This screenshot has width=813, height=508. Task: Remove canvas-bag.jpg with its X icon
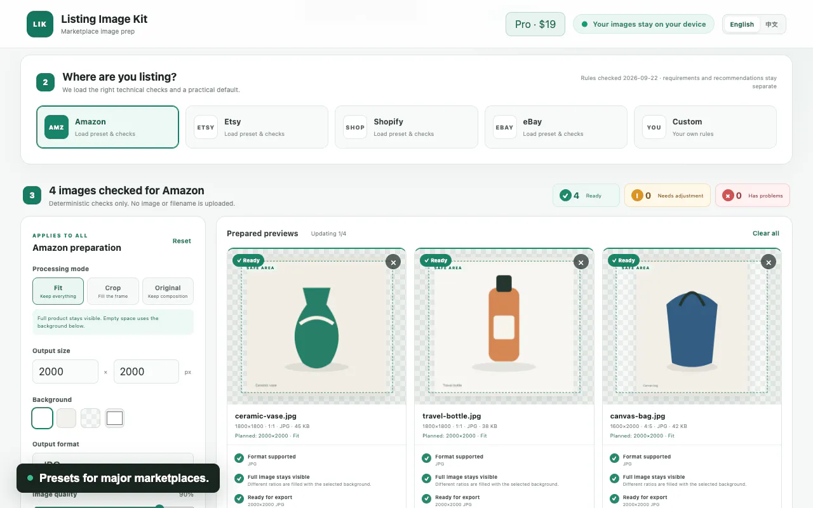769,262
